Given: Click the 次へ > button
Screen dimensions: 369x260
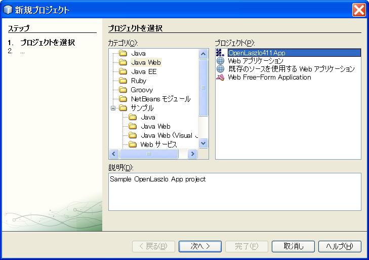Looking at the screenshot, I should coord(200,246).
